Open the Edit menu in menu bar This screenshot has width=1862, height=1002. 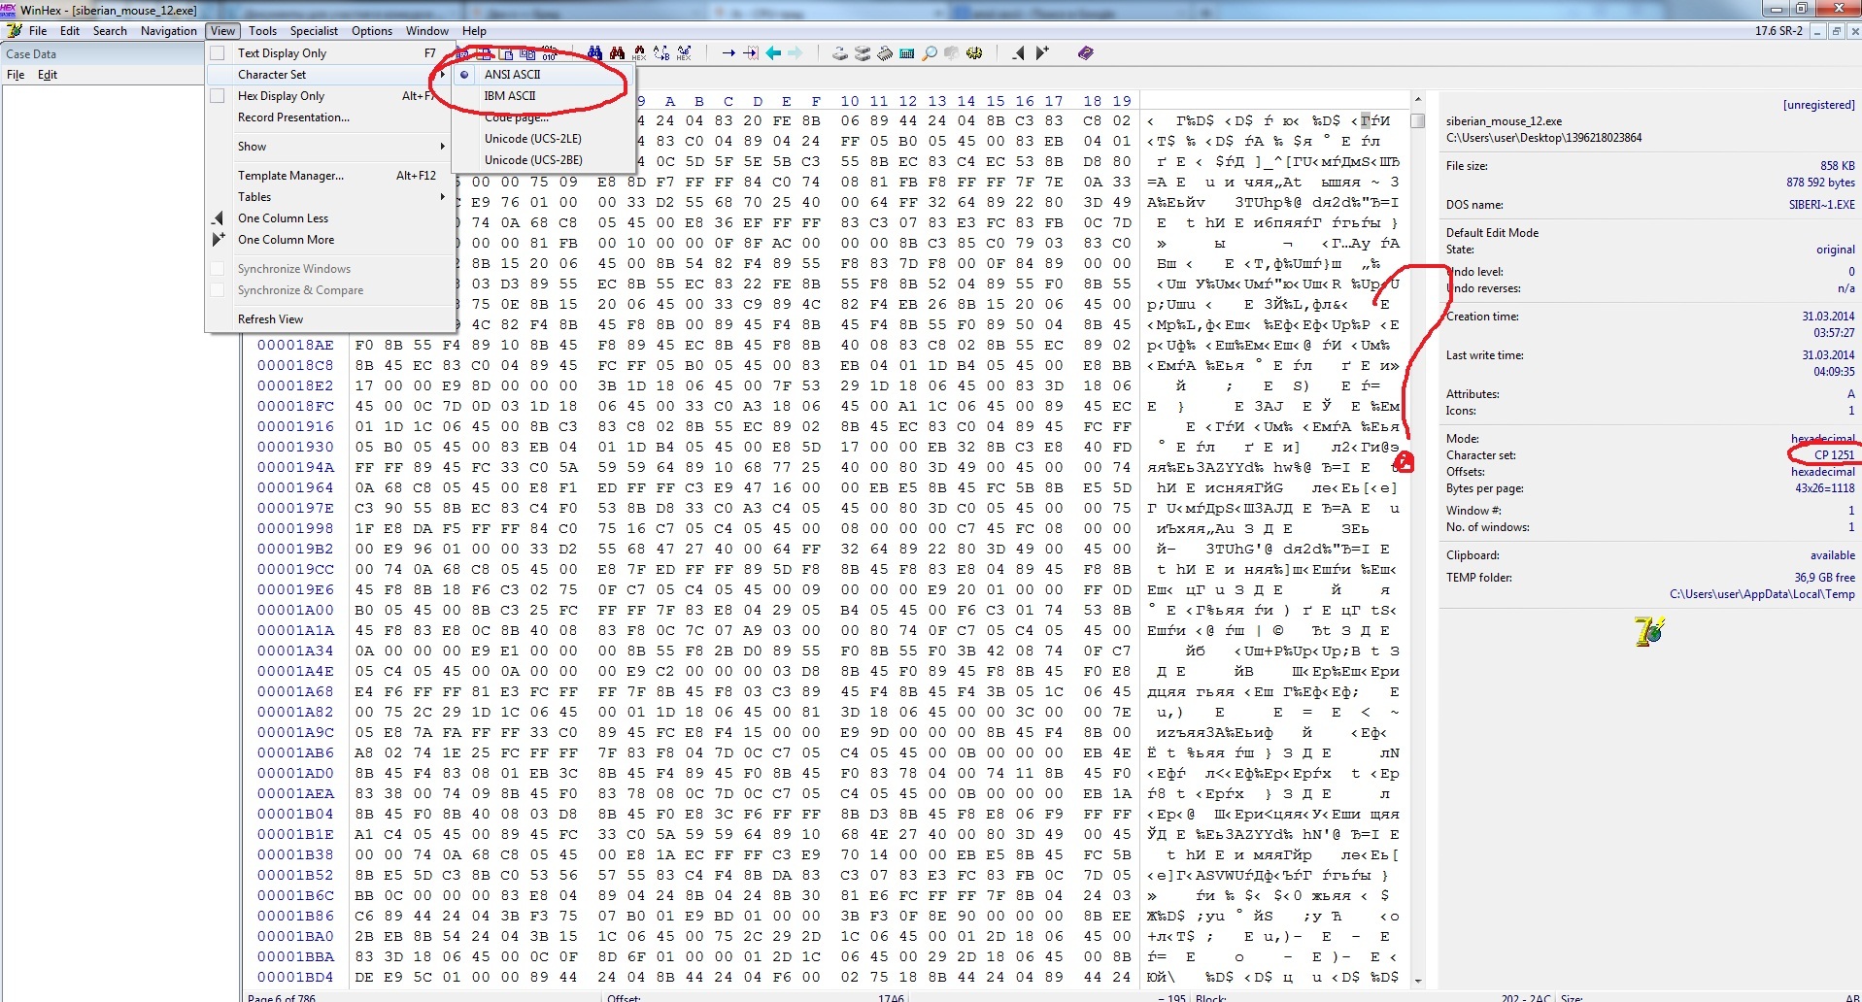[x=70, y=31]
